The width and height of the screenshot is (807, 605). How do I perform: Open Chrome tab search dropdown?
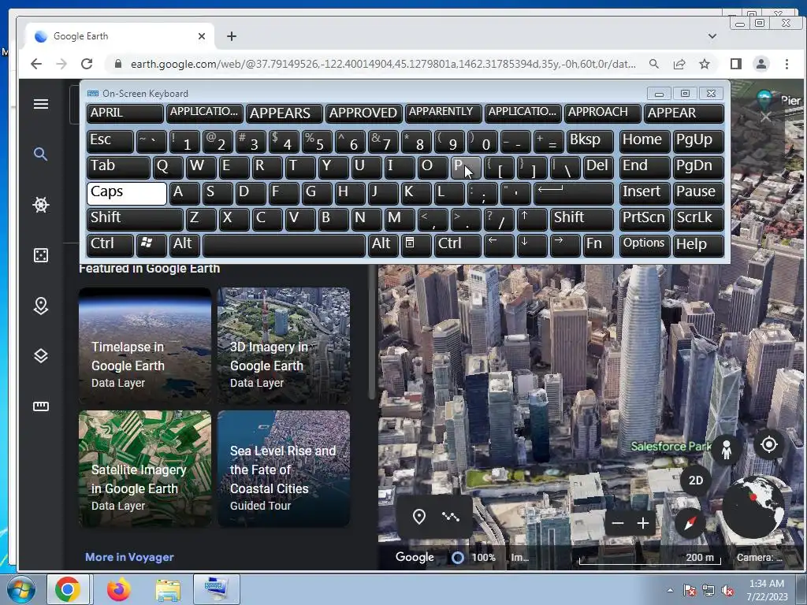tap(712, 36)
